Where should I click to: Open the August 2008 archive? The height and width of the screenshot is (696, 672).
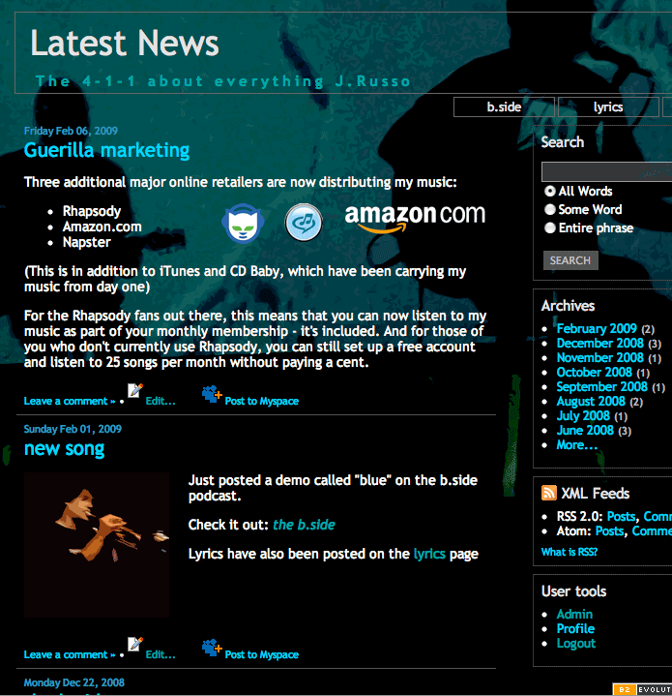click(x=591, y=402)
